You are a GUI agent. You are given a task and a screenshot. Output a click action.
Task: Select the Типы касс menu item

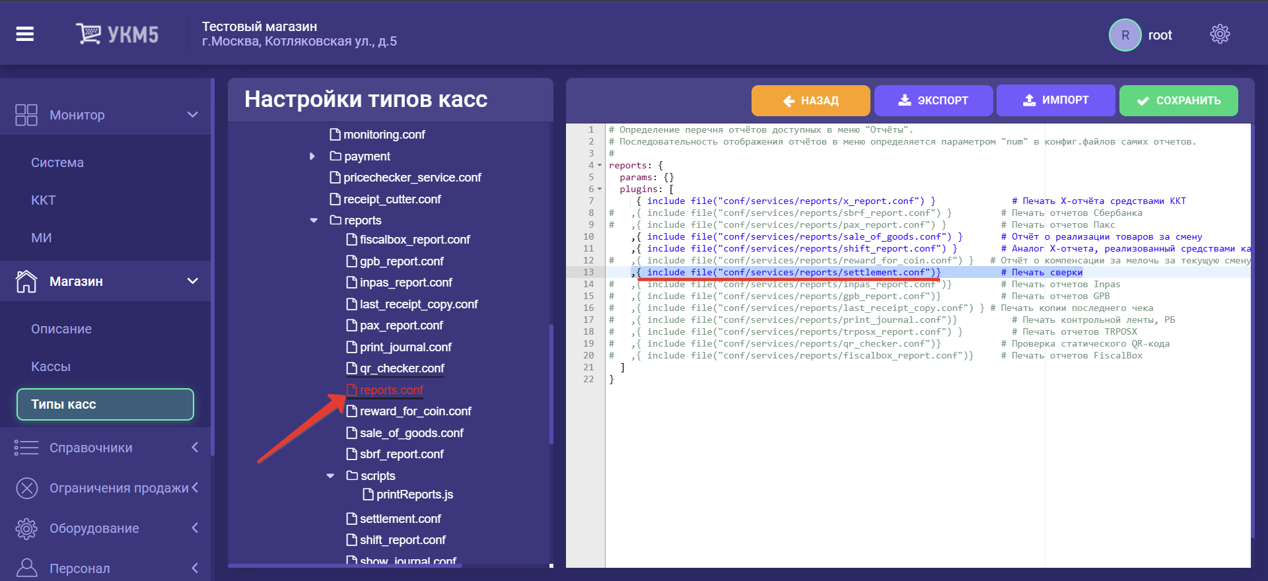pyautogui.click(x=105, y=404)
